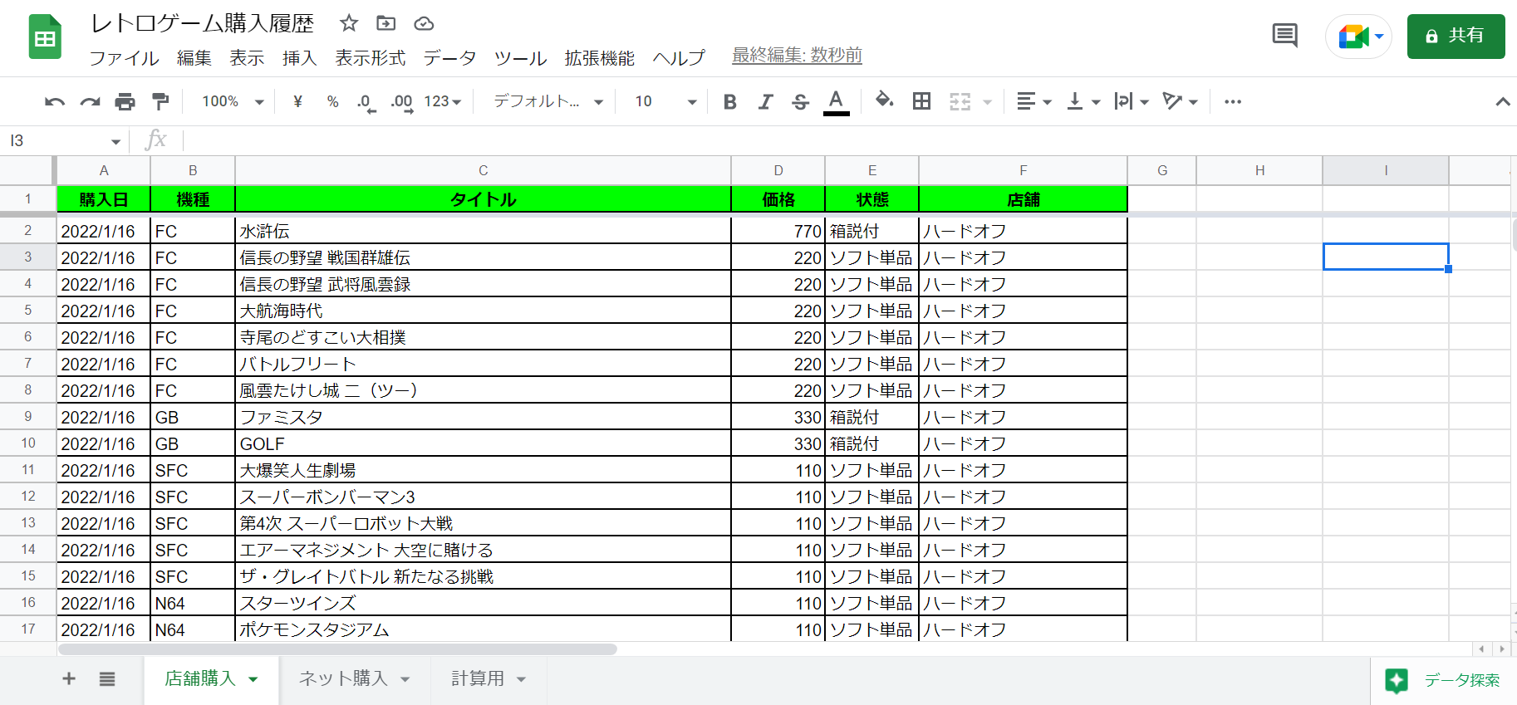Switch to the 計算用 sheet tab
This screenshot has width=1517, height=705.
[488, 679]
